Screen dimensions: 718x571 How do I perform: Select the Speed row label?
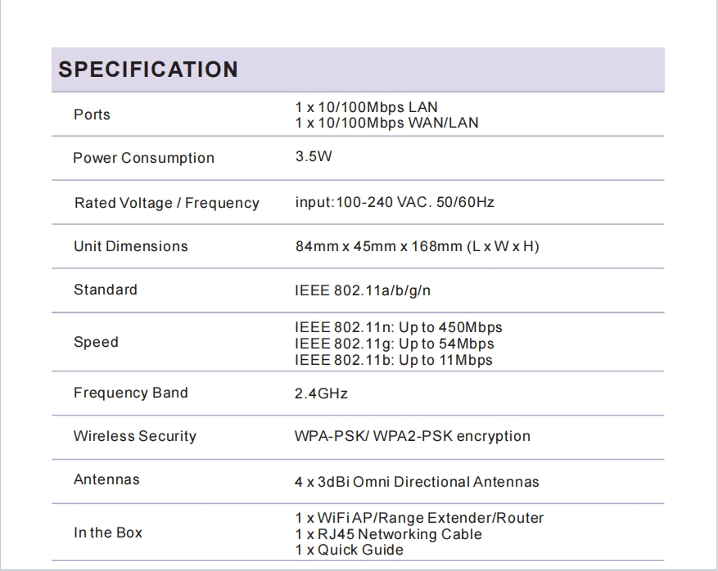click(x=96, y=342)
